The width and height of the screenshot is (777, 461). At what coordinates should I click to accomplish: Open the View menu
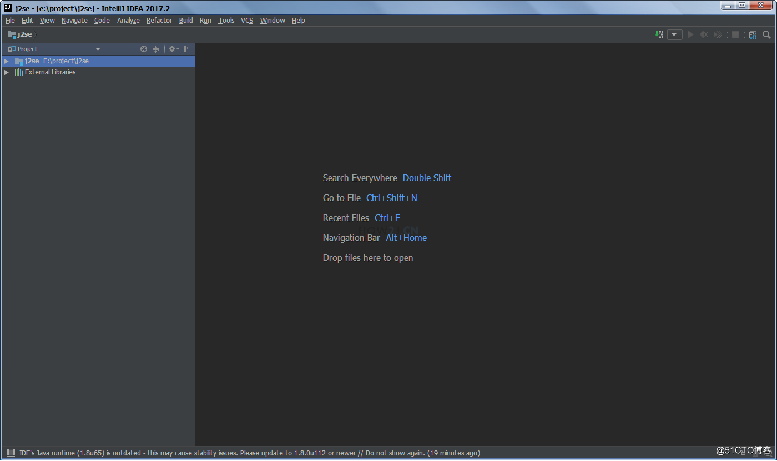[47, 21]
